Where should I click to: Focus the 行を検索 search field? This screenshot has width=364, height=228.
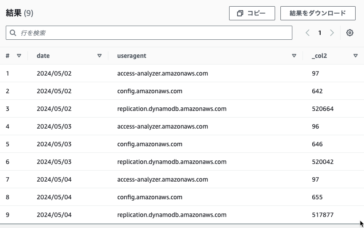click(149, 33)
